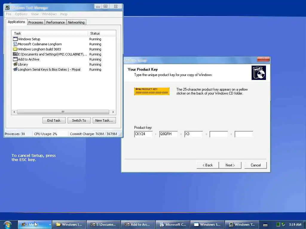This screenshot has width=306, height=229.
Task: Click the empty fourth product key field
Action: [x=219, y=134]
